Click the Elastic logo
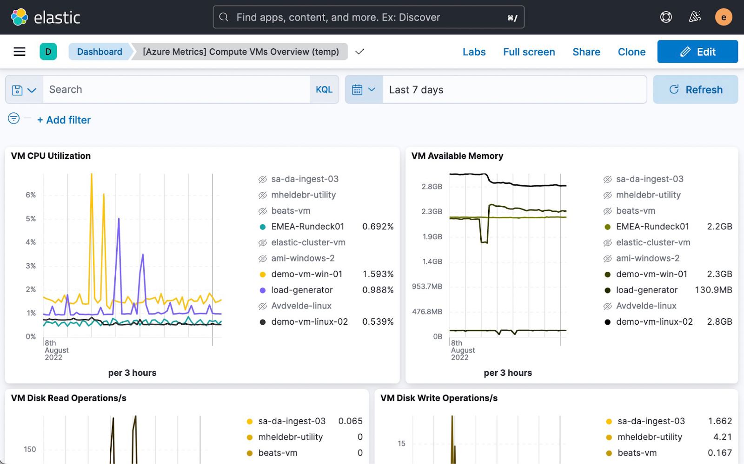Screen dimensions: 744x464 [x=46, y=17]
